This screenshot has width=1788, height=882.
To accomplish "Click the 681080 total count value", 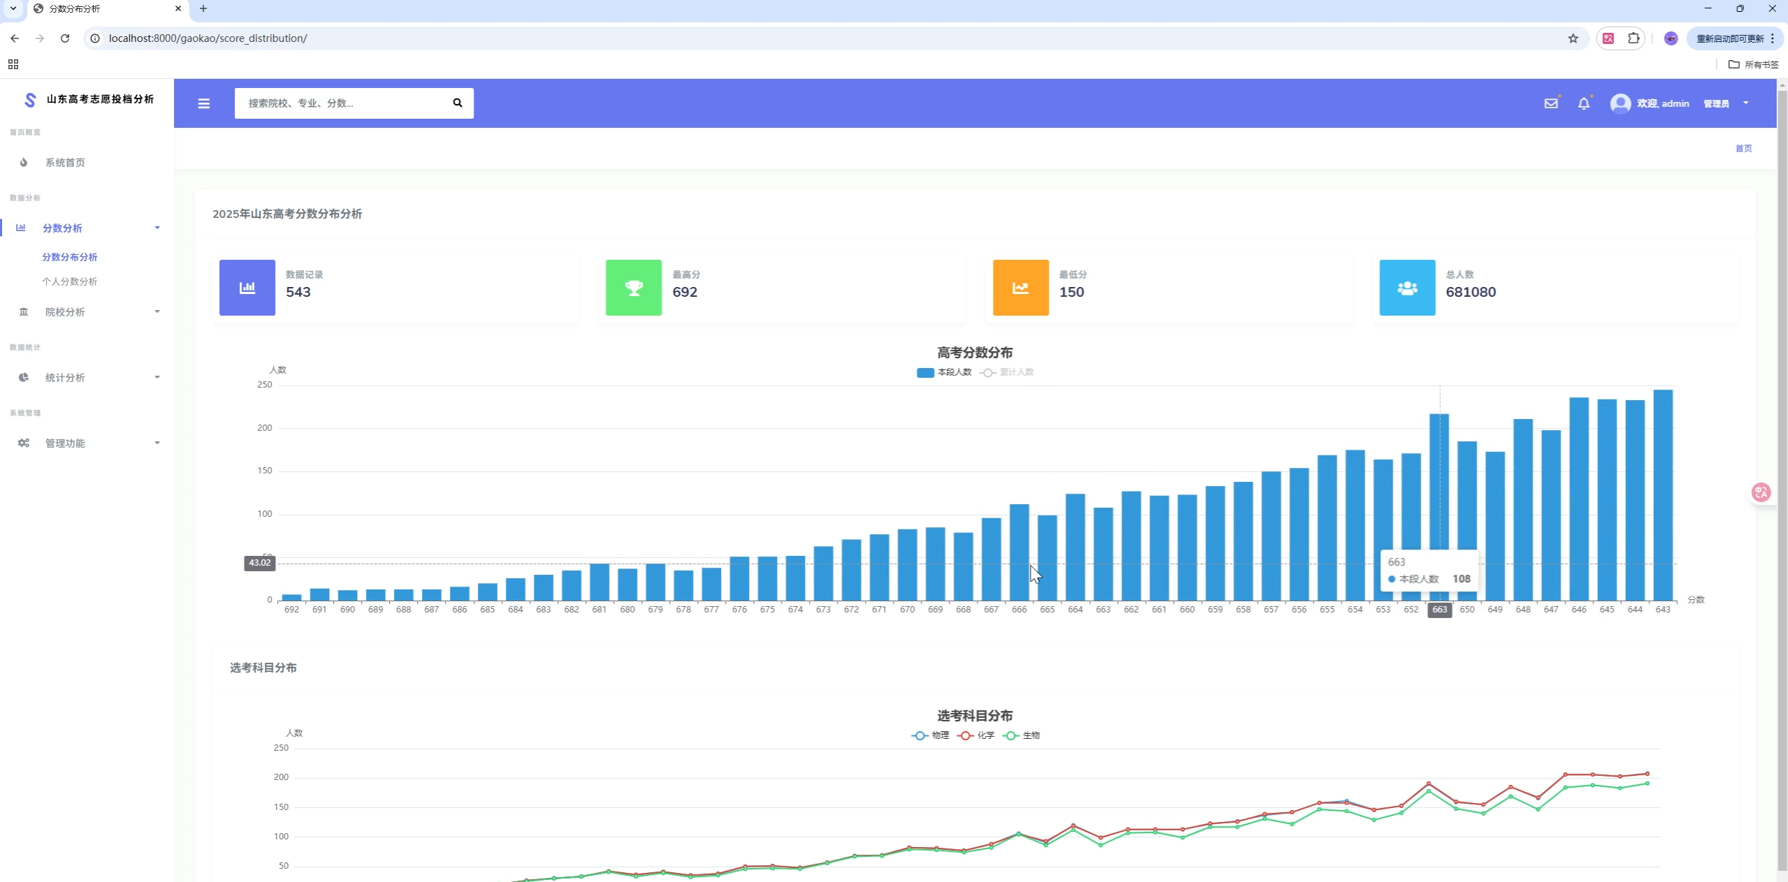I will (1471, 292).
